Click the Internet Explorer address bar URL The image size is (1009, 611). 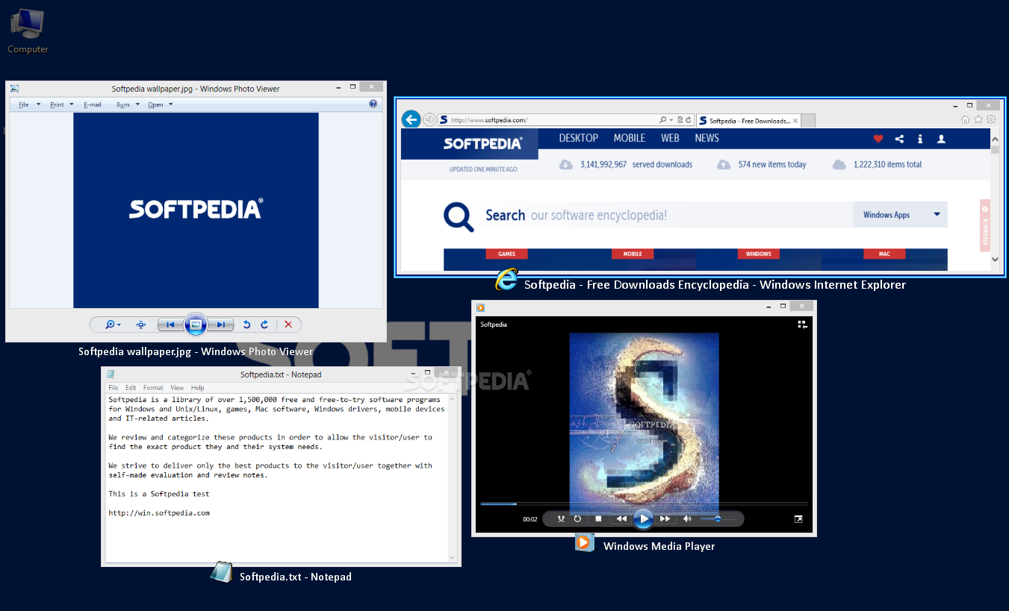[x=489, y=120]
